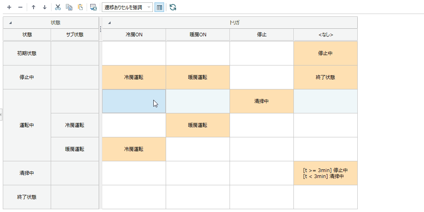Screen dimensions: 424x212
Task: Select the 初期状態 row header
Action: click(x=27, y=53)
